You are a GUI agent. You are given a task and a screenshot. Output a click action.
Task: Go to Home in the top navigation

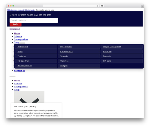pos(17,34)
